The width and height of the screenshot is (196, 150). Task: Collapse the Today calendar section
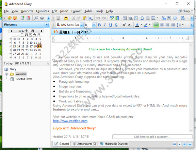point(48,63)
